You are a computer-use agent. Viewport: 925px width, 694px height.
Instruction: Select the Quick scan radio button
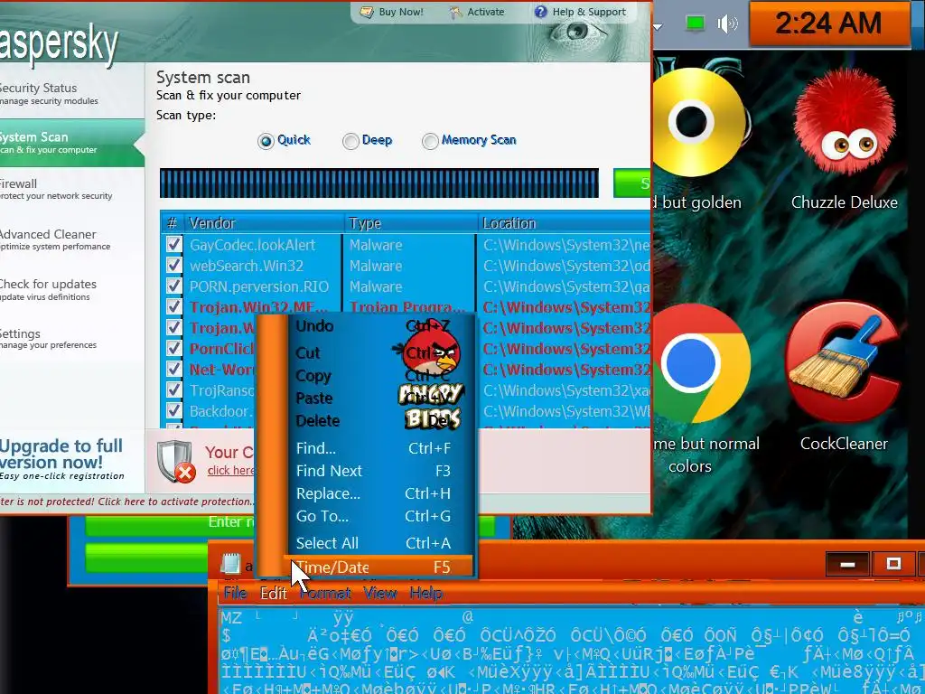(266, 141)
